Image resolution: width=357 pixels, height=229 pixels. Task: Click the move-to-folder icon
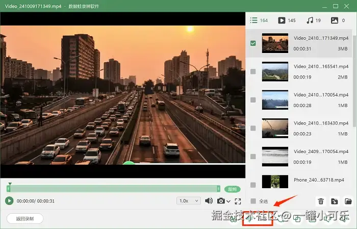click(x=335, y=201)
